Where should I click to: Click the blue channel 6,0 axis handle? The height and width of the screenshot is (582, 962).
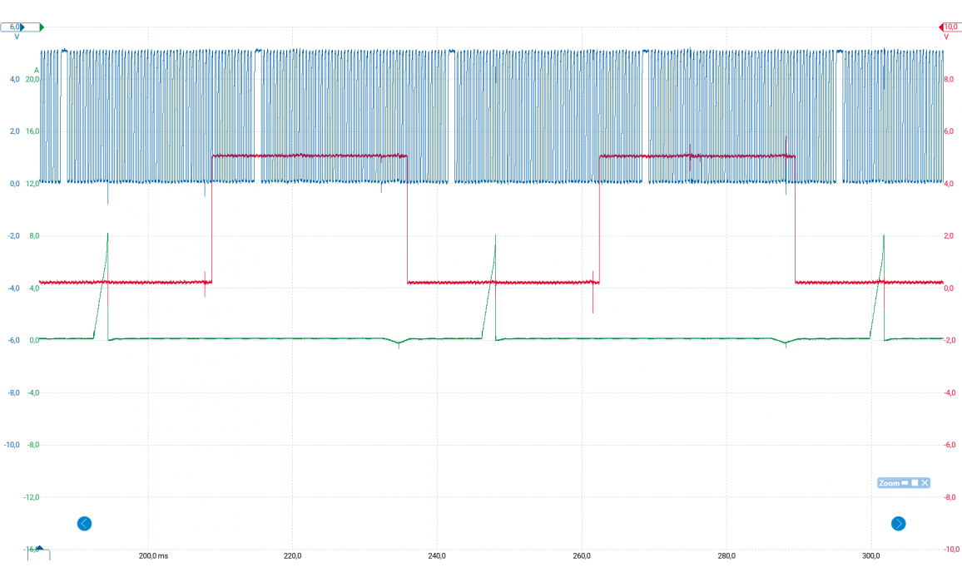(13, 27)
